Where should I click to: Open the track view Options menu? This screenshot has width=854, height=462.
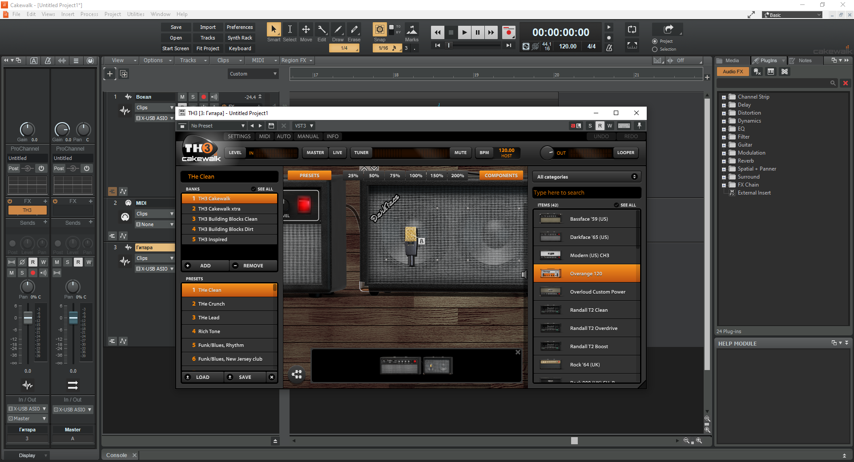pos(157,60)
